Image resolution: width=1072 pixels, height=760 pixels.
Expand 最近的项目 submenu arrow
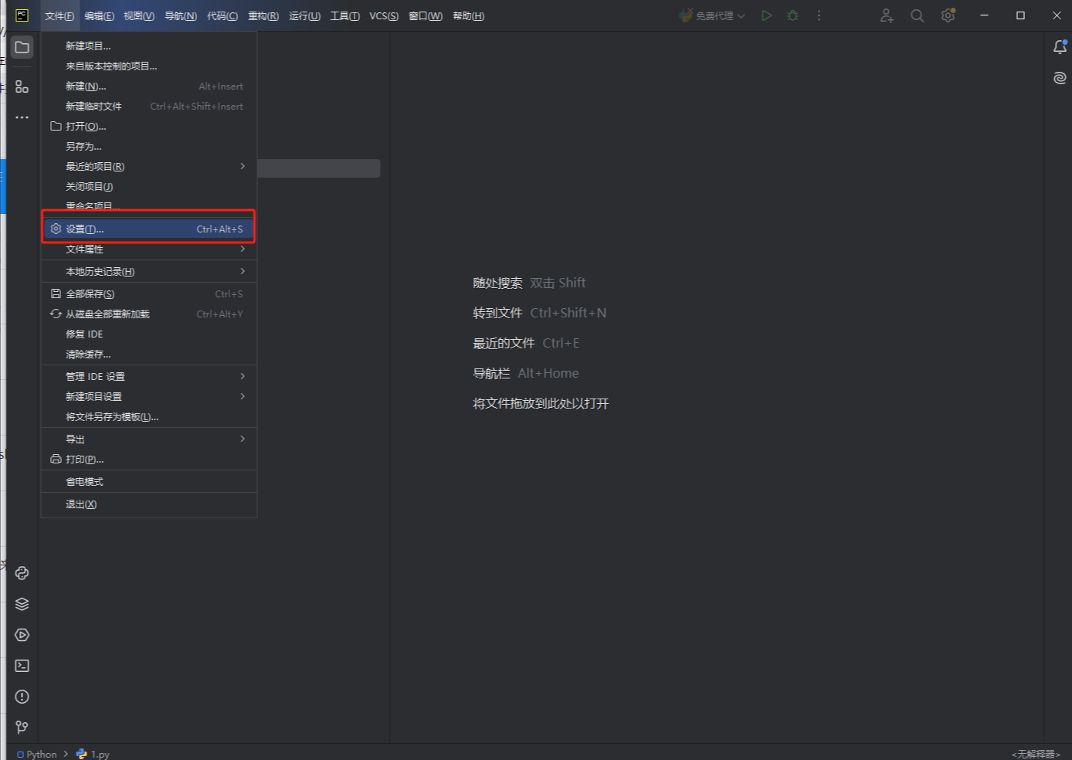pos(243,166)
